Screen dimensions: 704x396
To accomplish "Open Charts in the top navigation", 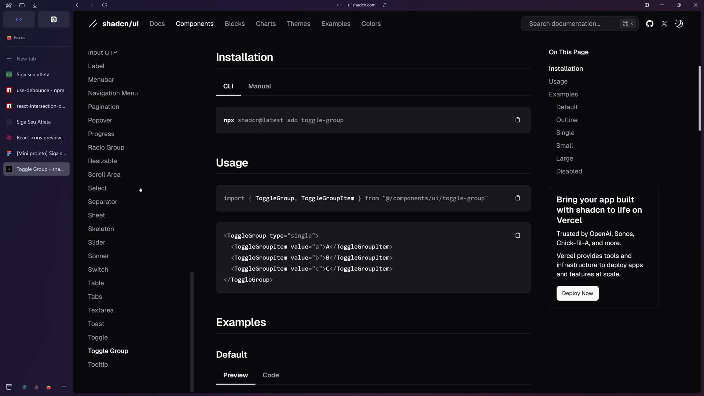I will 265,24.
